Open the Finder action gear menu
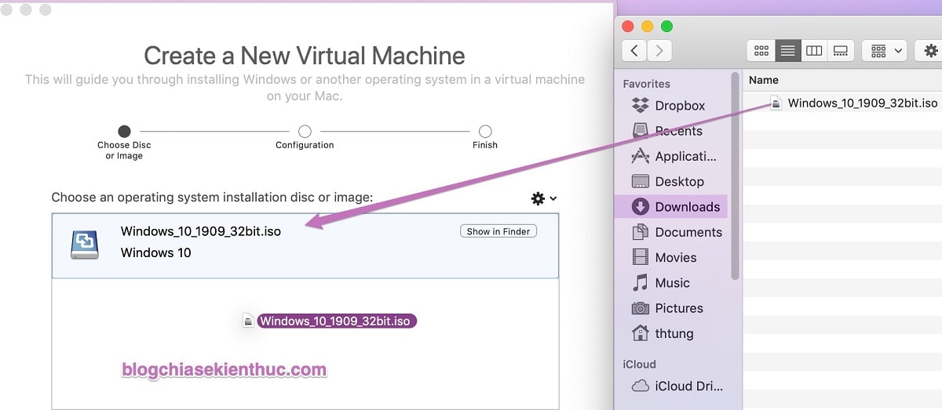Viewport: 942px width, 410px height. (x=929, y=51)
